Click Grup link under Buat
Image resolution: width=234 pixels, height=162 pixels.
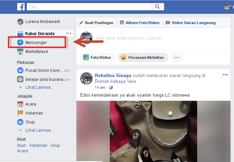coord(55,145)
